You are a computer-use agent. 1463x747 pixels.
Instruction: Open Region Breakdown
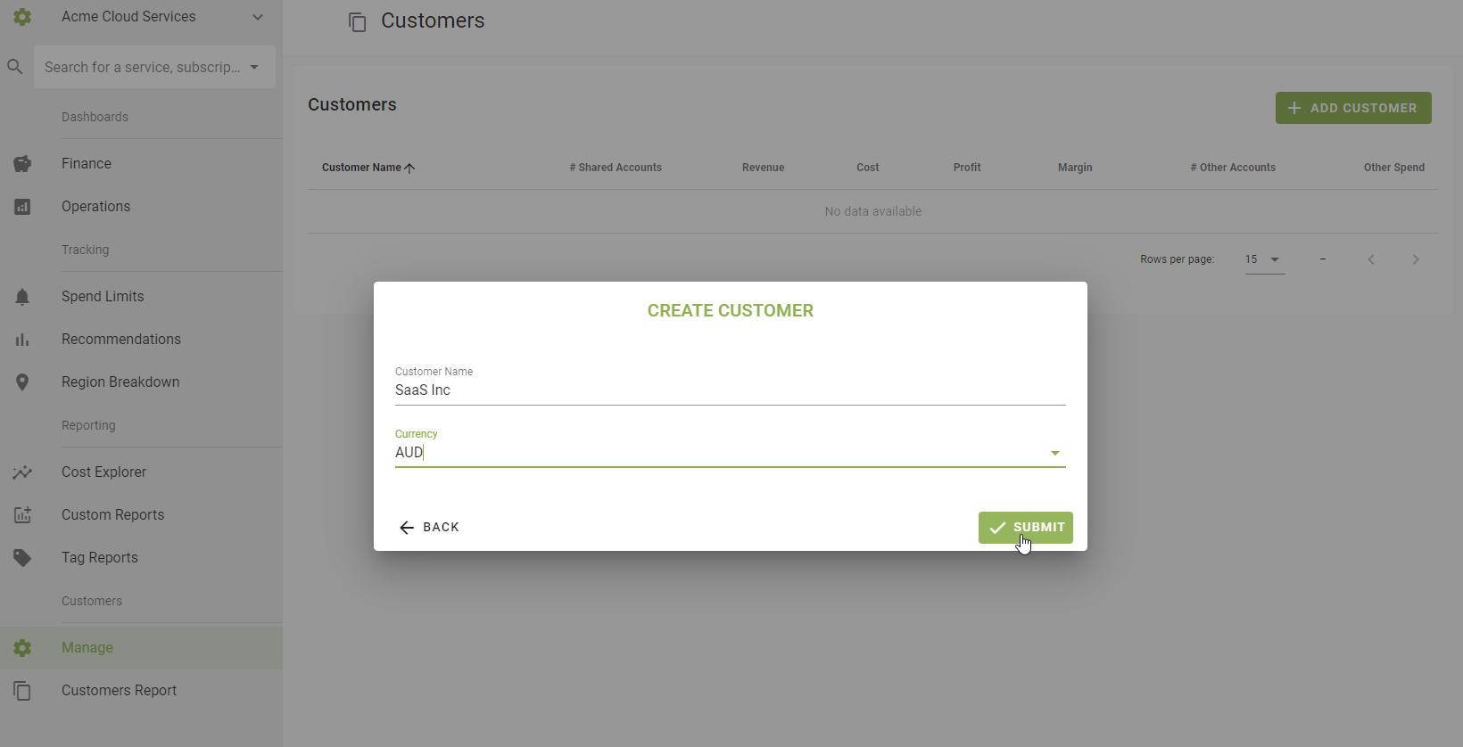(x=120, y=382)
